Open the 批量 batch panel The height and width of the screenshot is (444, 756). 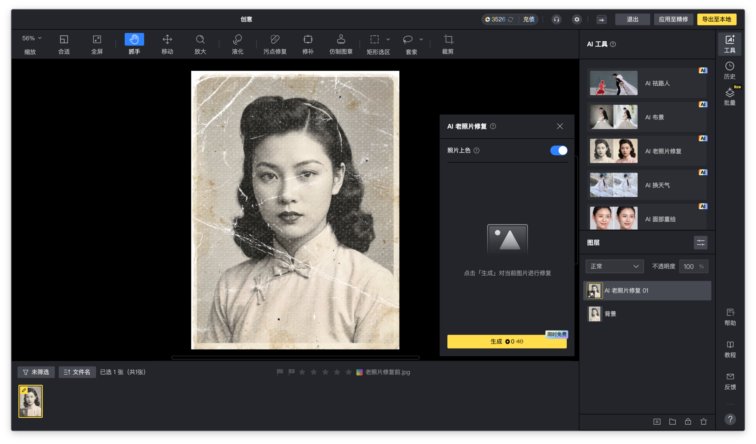[730, 97]
